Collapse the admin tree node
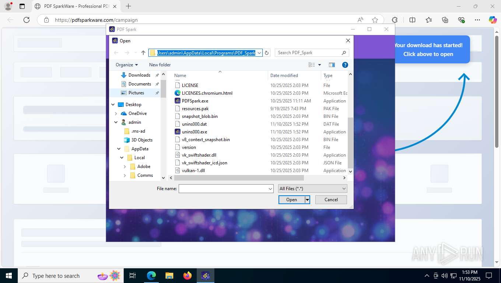Viewport: 501px width, 283px height. (x=116, y=122)
